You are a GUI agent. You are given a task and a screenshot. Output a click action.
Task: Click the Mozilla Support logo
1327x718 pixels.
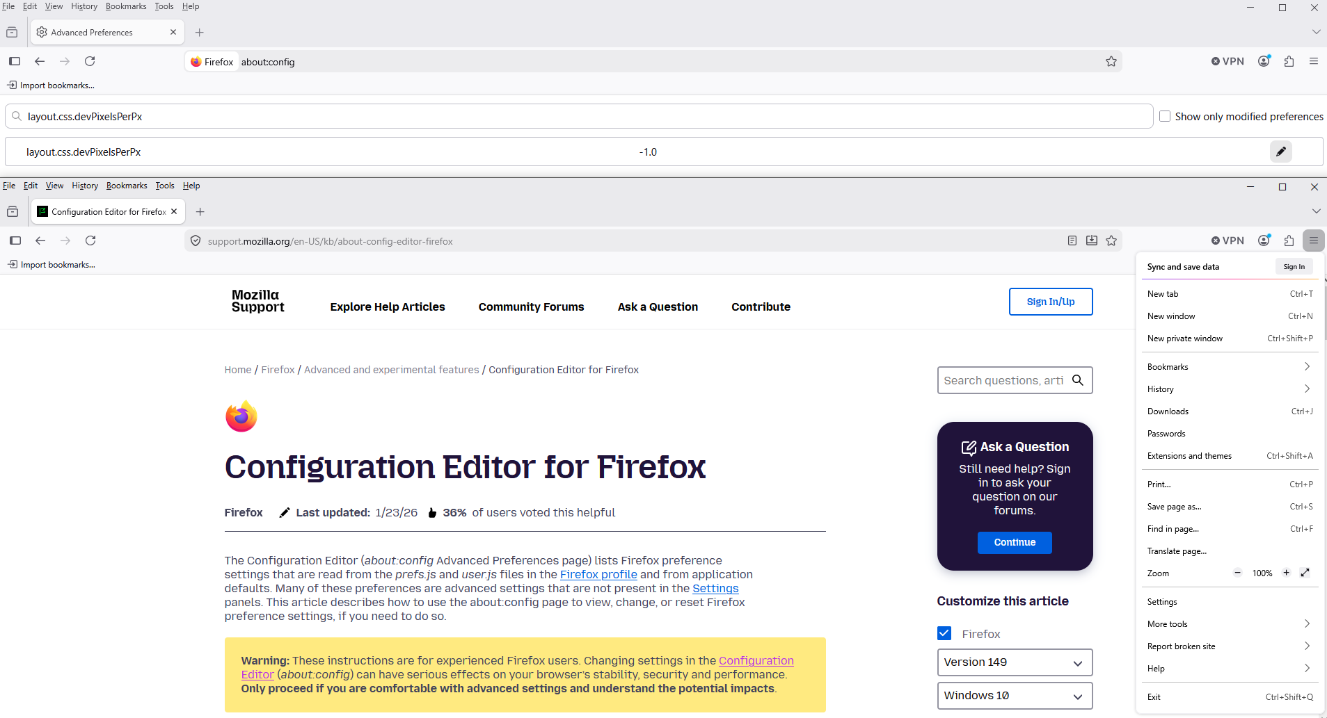(258, 301)
